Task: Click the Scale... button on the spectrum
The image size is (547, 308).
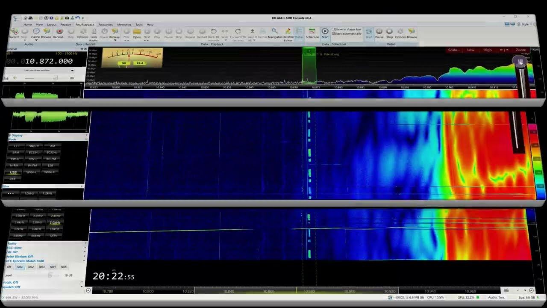Action: (x=454, y=50)
